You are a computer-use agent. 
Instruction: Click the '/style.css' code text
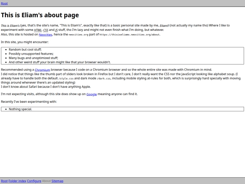tap(66, 79)
